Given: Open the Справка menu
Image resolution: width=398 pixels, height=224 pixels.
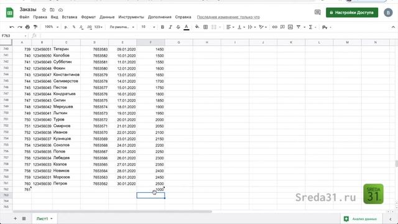Looking at the screenshot, I should click(x=183, y=17).
